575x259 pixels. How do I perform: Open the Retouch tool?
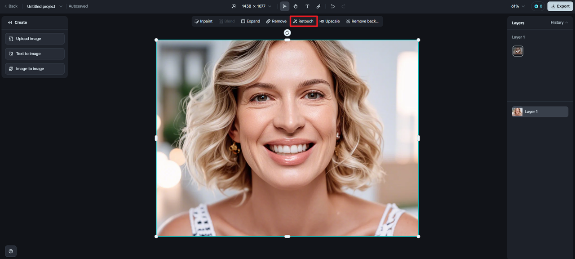(x=304, y=21)
